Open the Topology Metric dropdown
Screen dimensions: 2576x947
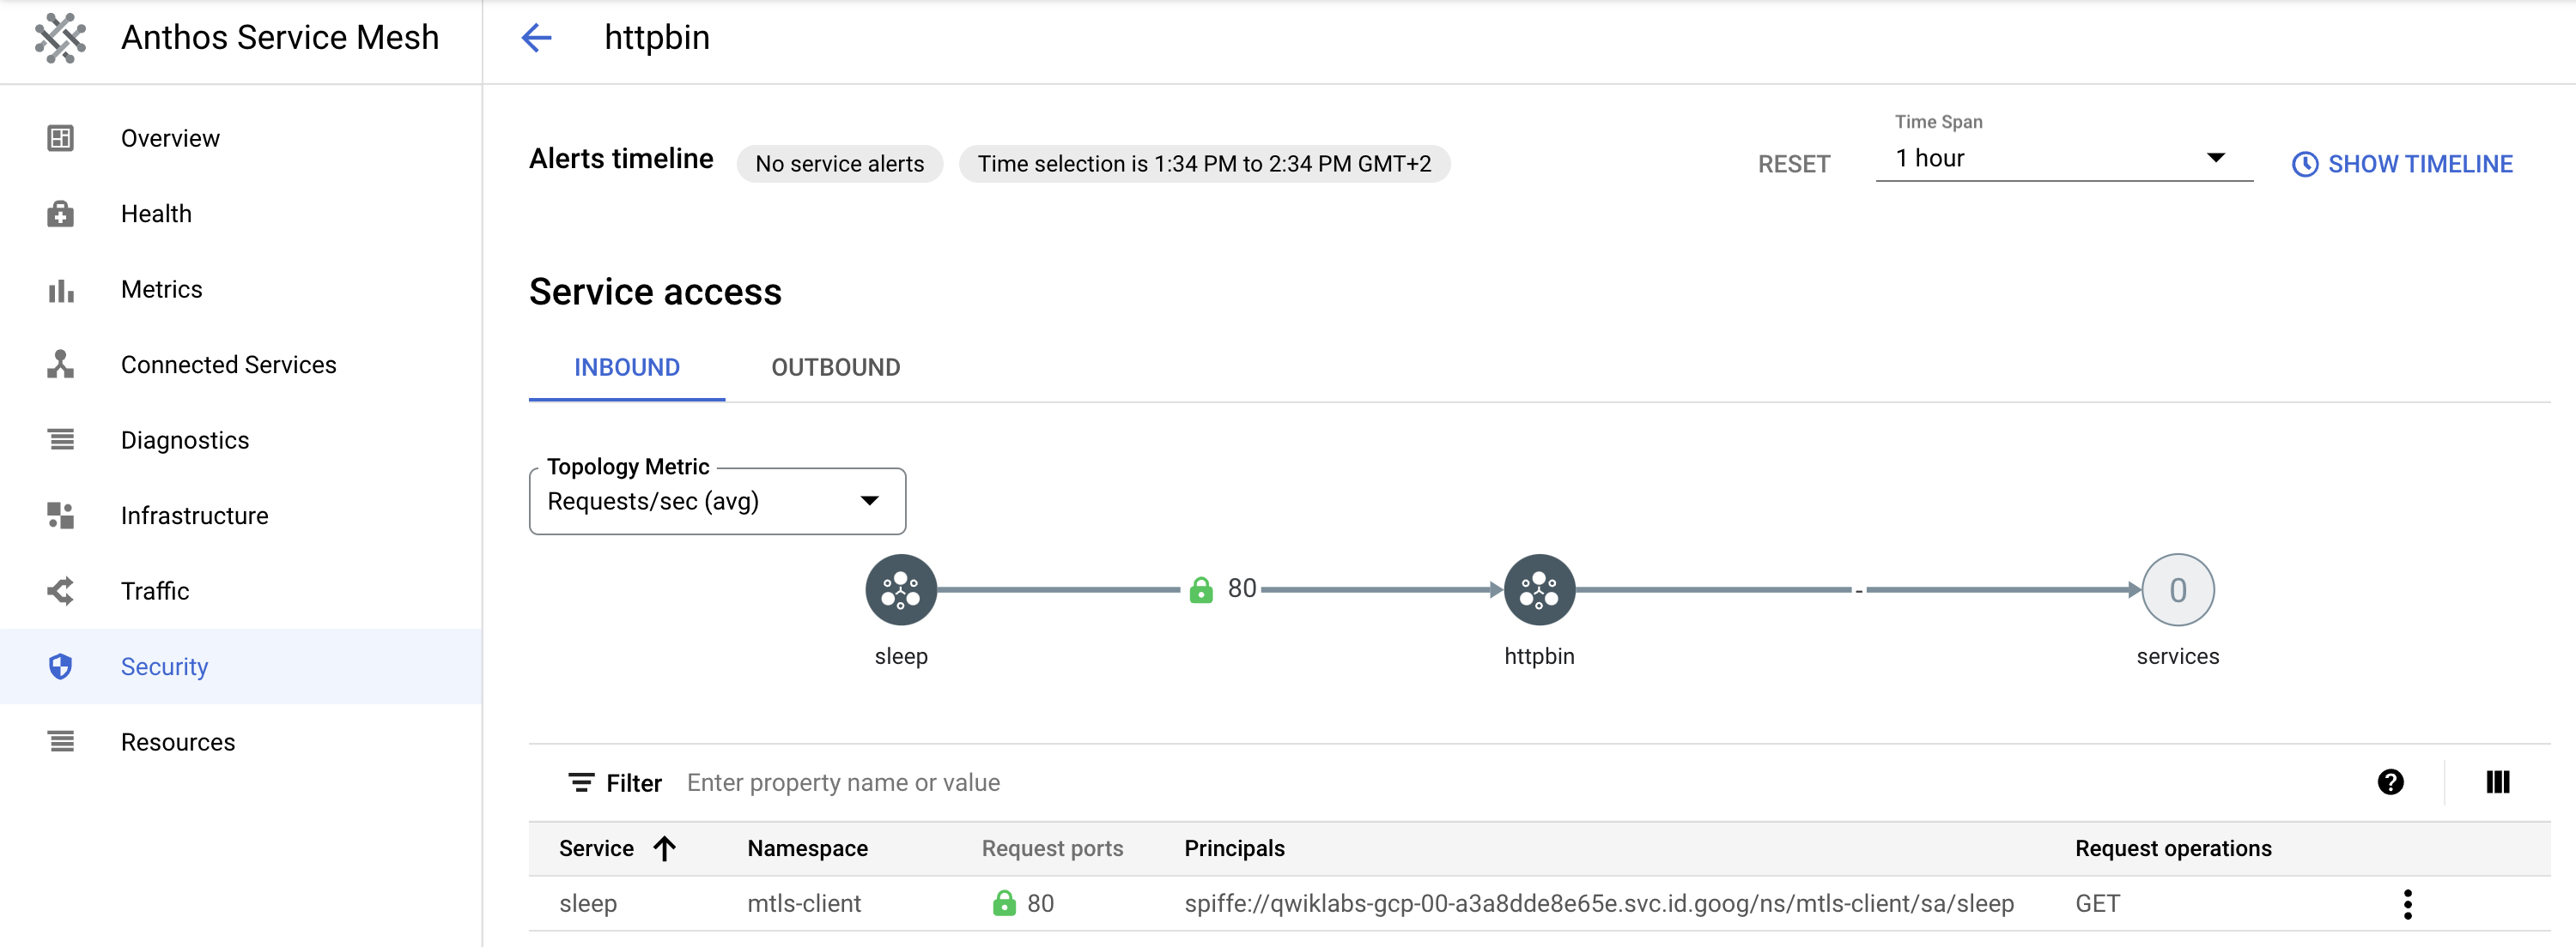click(717, 502)
